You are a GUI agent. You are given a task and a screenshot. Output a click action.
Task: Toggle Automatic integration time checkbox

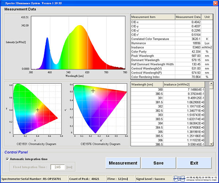tap(7, 159)
